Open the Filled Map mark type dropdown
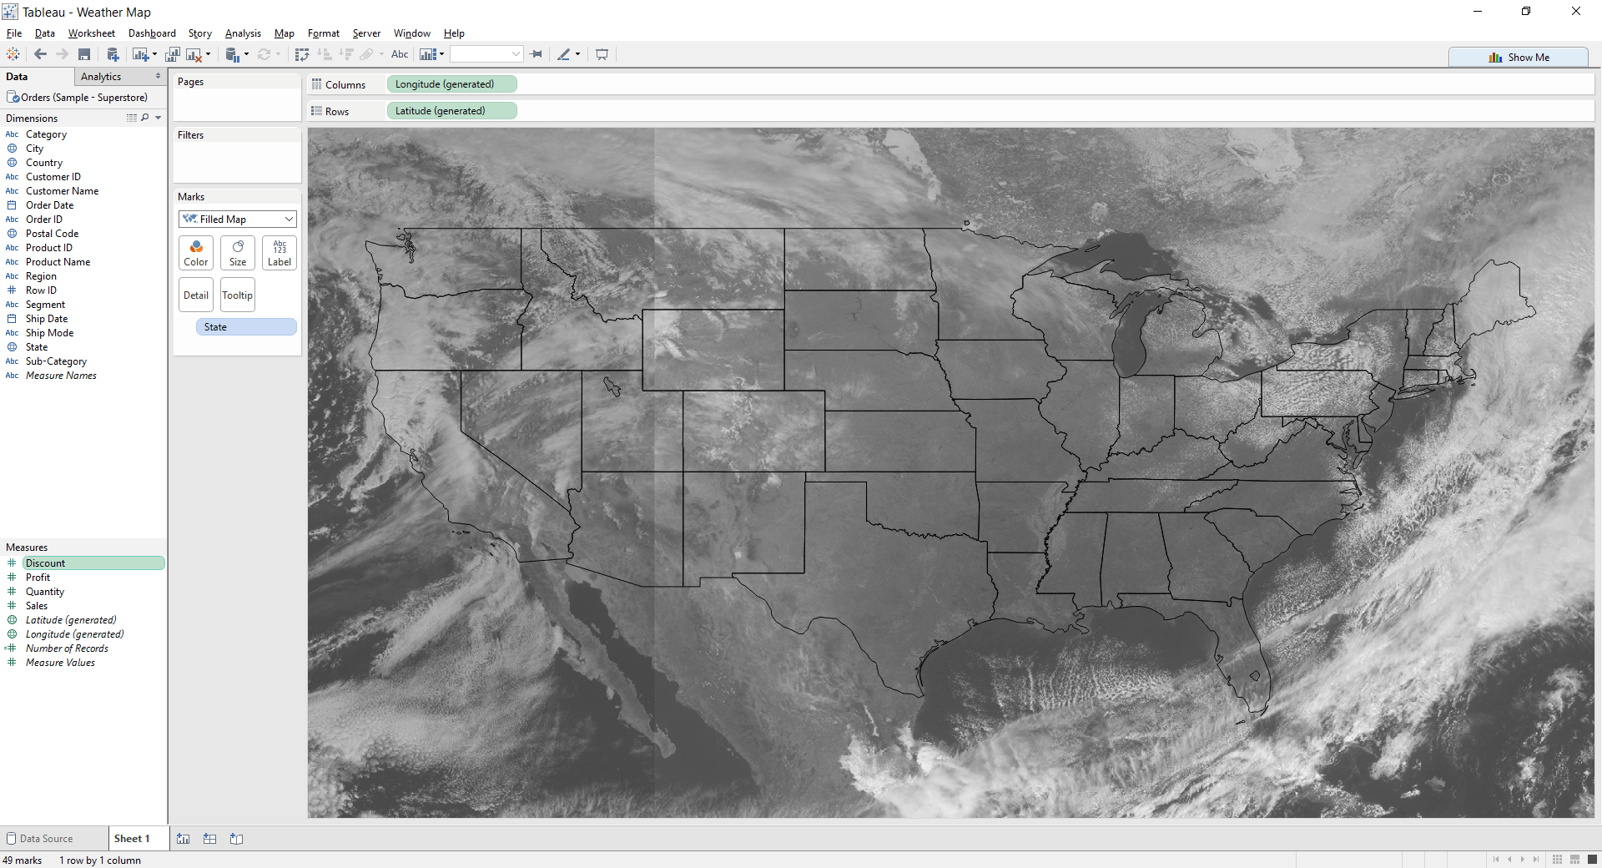The height and width of the screenshot is (868, 1602). tap(287, 219)
